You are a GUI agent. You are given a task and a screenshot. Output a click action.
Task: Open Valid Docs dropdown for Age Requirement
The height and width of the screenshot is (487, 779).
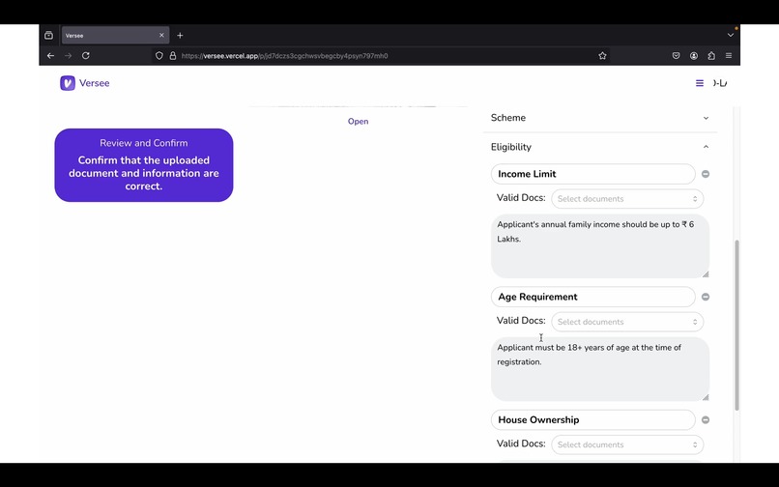(x=627, y=322)
